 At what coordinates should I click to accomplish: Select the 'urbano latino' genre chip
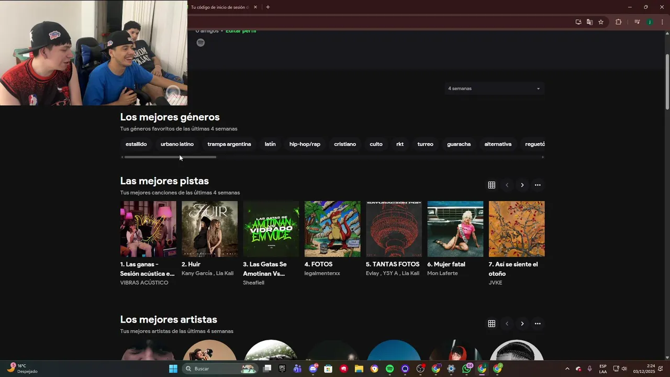tap(177, 144)
